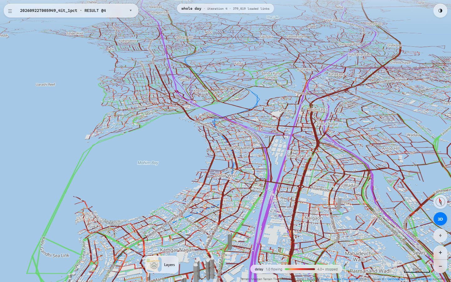The image size is (451, 282).
Task: Select the run name 20260922T005949_4it_1pct RESULT @4
Action: click(x=63, y=11)
